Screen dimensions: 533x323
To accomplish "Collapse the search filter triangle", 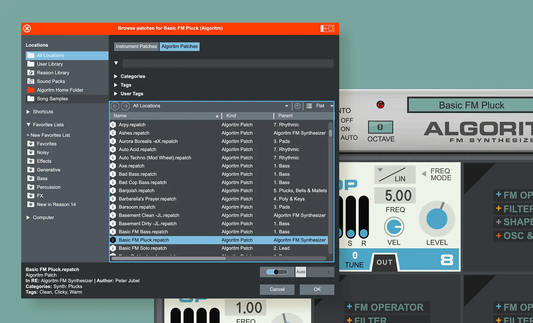I will pos(116,63).
